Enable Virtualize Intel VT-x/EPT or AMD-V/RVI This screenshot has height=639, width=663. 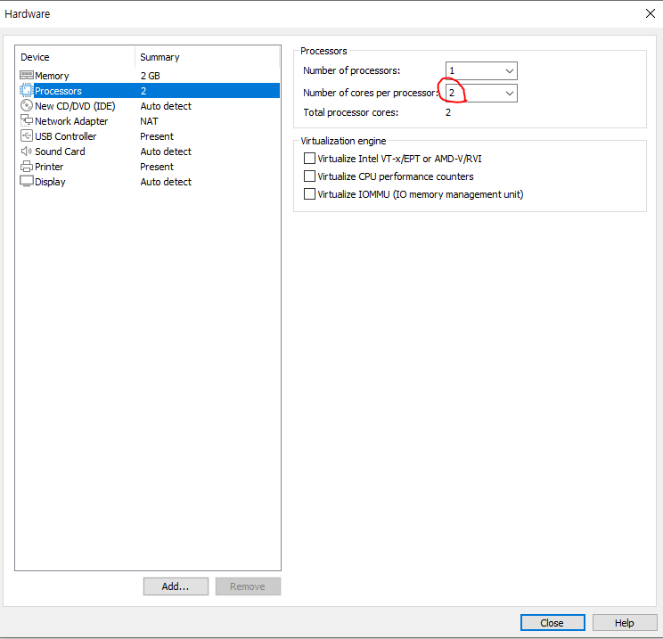309,159
